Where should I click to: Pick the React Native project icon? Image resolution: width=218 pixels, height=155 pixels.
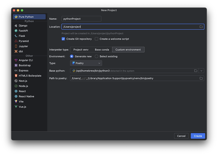pos(16,96)
